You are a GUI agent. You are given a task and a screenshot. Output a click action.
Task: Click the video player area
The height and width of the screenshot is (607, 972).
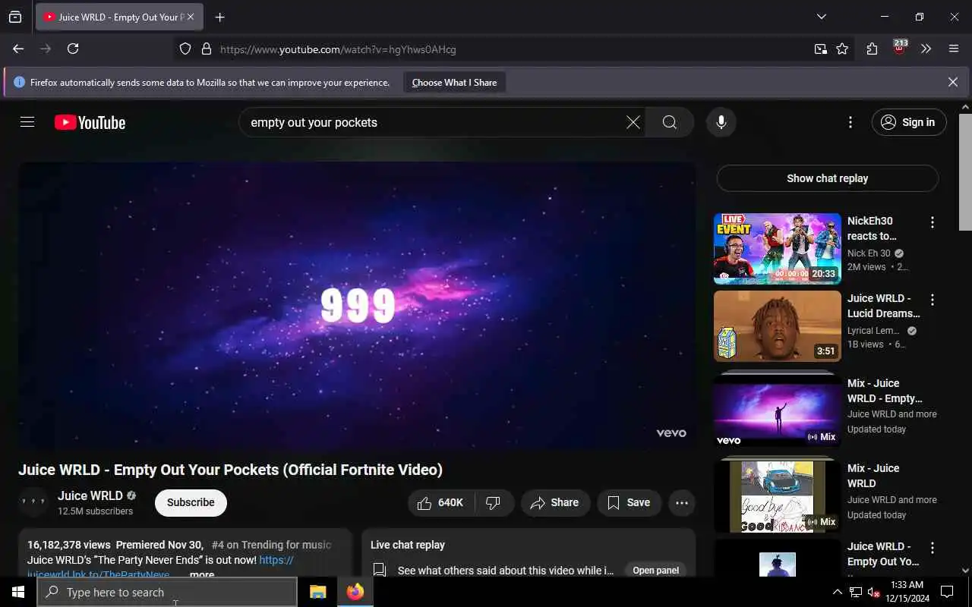[x=357, y=305]
